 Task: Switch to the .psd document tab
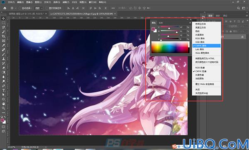tap(28, 14)
